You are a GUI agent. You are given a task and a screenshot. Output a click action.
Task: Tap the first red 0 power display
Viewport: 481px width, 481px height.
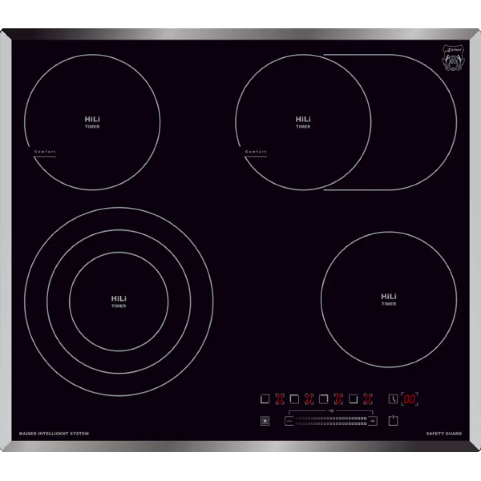[x=279, y=399]
